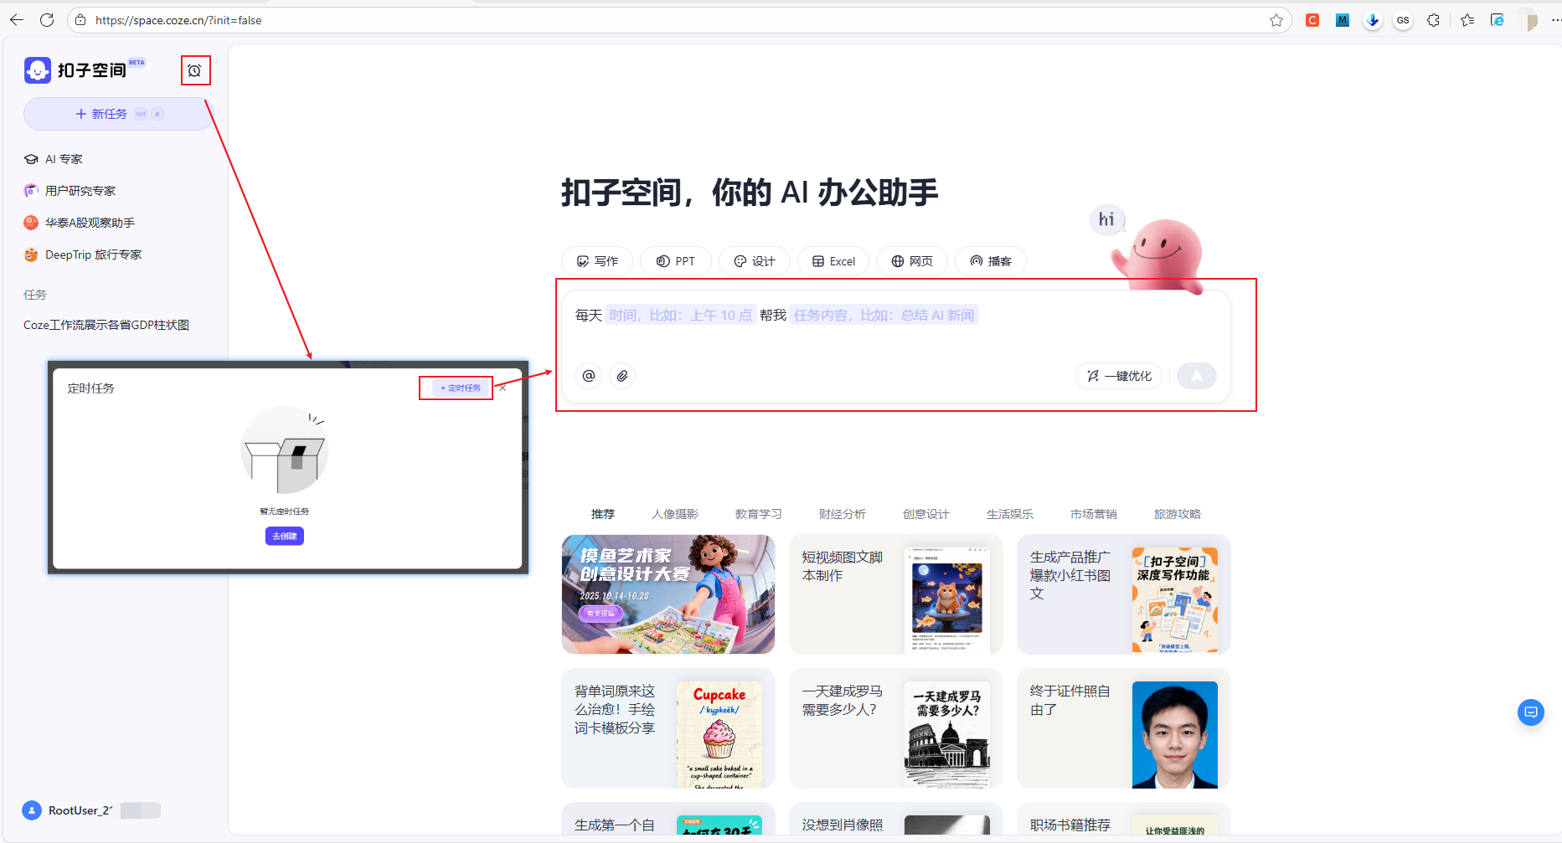Select the 设计 mode chip
Viewport: 1562px width, 843px height.
point(754,261)
